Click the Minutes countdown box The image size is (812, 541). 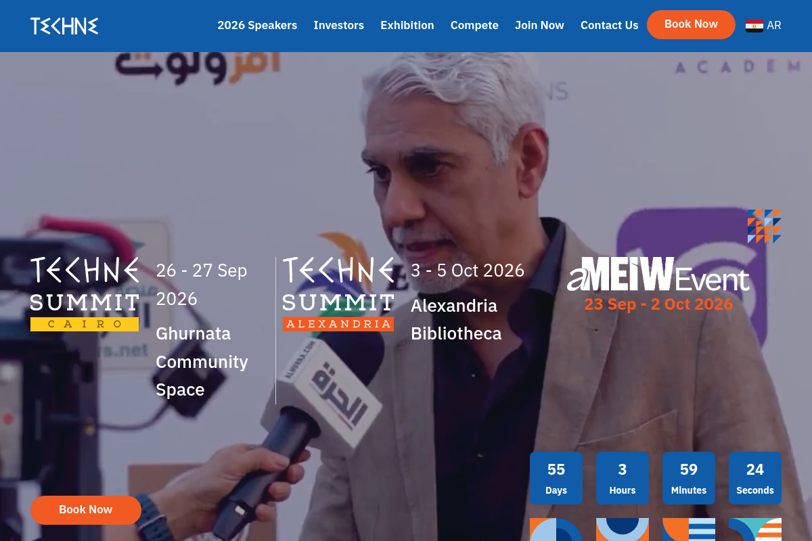(689, 478)
